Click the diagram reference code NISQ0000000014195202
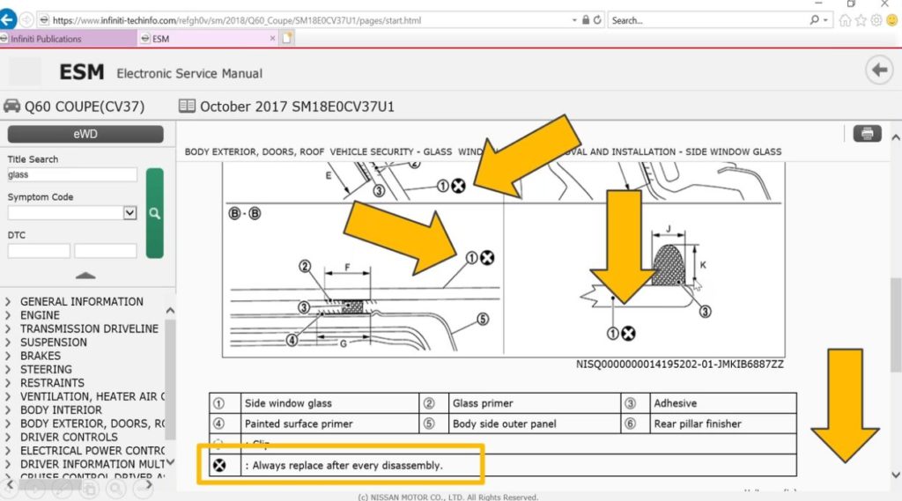This screenshot has height=501, width=902. click(x=680, y=365)
